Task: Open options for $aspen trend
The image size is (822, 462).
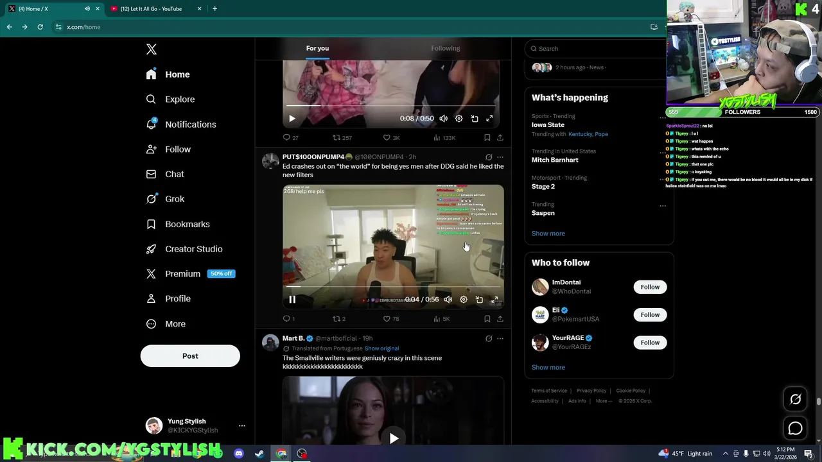Action: [x=663, y=206]
